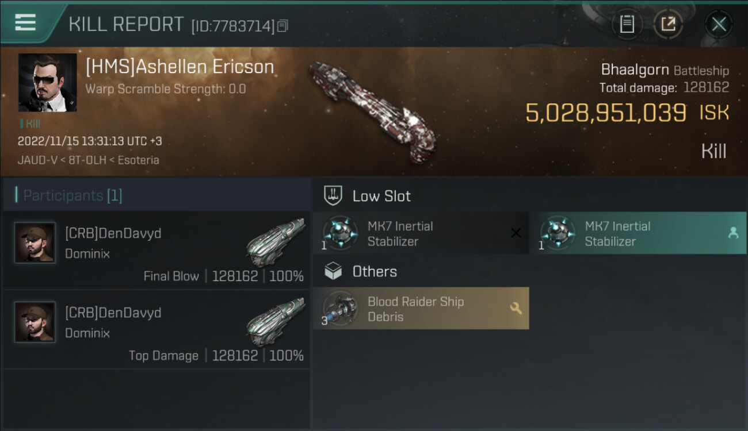The image size is (748, 431).
Task: Close the kill report window
Action: [719, 24]
